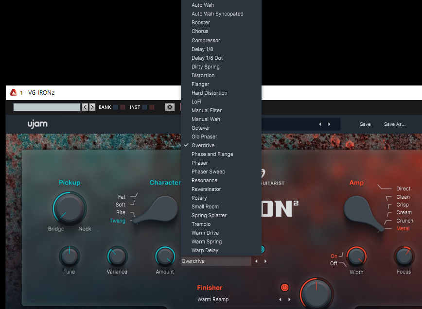
Task: Click the Variance knob
Action: 117,257
